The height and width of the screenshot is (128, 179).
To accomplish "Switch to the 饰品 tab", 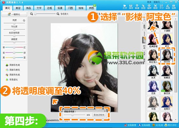I will click(x=28, y=8).
